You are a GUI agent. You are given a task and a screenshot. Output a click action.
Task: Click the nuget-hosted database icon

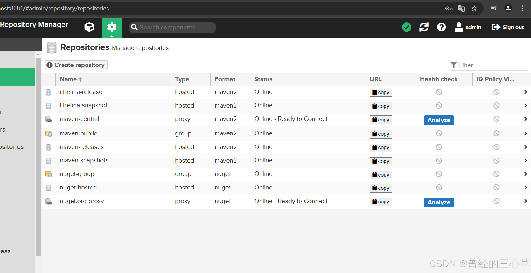pyautogui.click(x=49, y=188)
